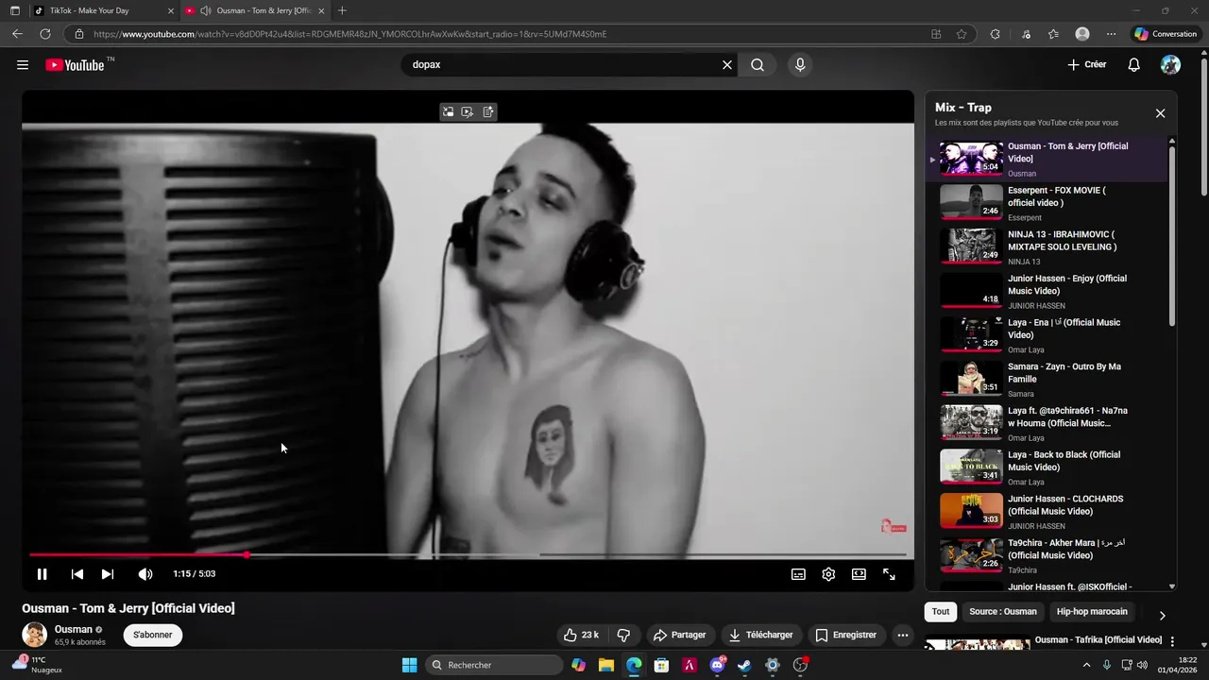This screenshot has width=1209, height=680.
Task: Select the Tout filter chip
Action: click(941, 612)
